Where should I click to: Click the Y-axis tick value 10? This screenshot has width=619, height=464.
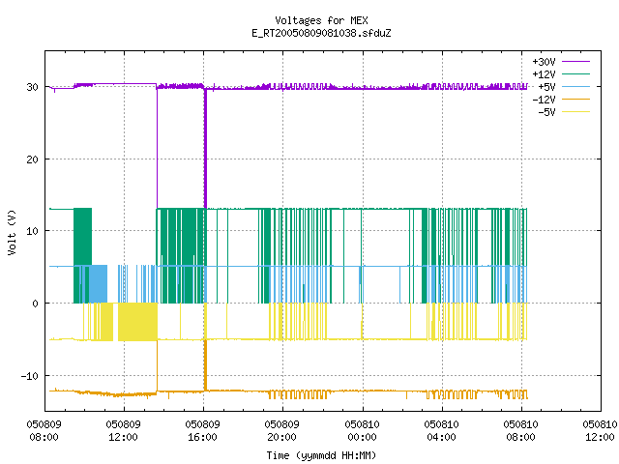coord(32,231)
